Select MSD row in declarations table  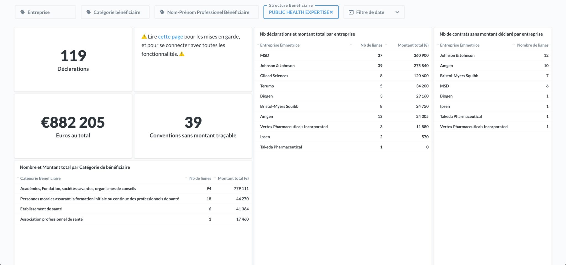[x=343, y=55]
